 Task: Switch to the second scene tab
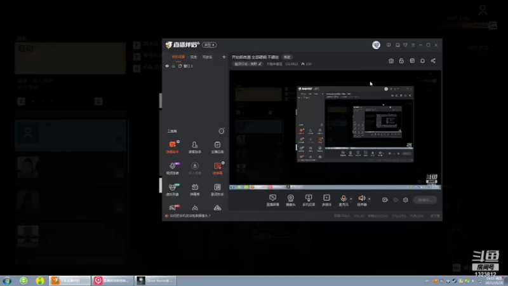pyautogui.click(x=194, y=57)
